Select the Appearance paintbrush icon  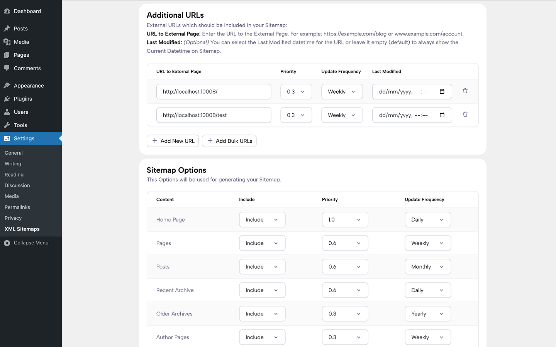tap(7, 85)
